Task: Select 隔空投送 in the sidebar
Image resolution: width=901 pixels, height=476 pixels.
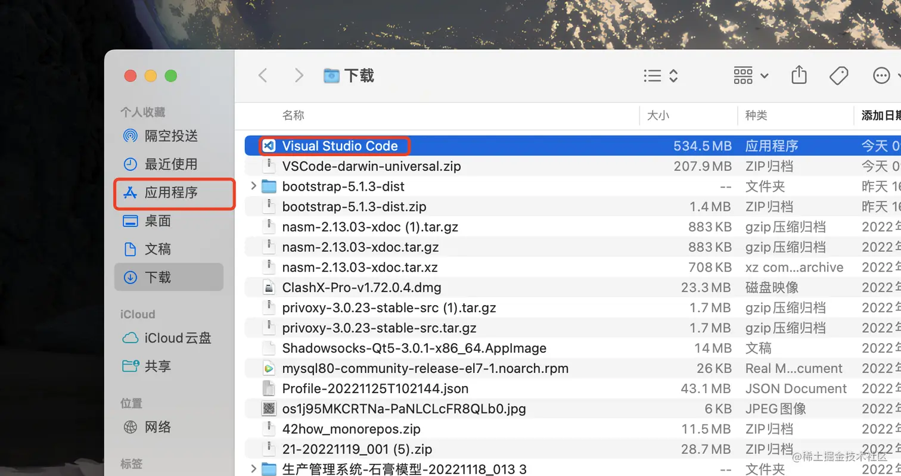Action: point(169,136)
